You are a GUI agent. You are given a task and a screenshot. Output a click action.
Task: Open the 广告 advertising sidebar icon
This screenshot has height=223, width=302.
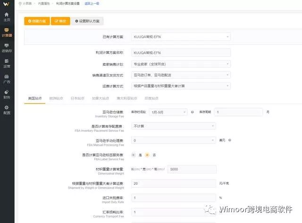pos(7,79)
